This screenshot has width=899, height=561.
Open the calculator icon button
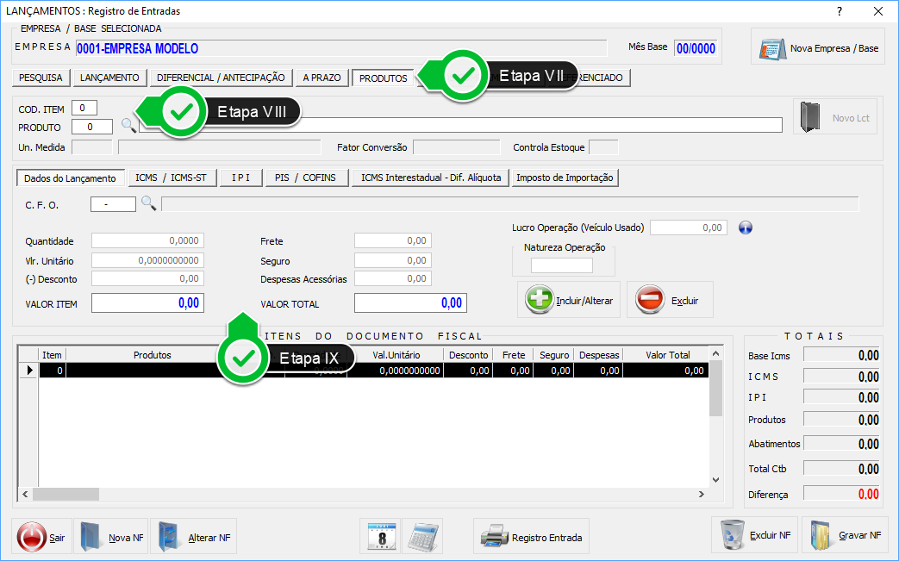[x=422, y=537]
